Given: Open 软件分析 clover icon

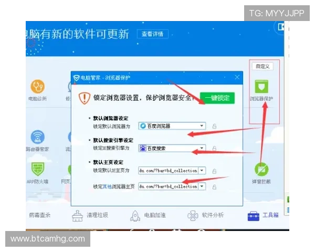Looking at the screenshot, I should [193, 216].
